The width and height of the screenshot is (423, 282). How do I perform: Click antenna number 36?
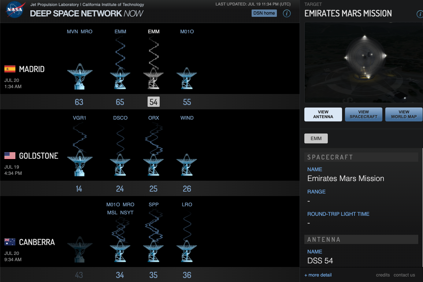(x=187, y=275)
